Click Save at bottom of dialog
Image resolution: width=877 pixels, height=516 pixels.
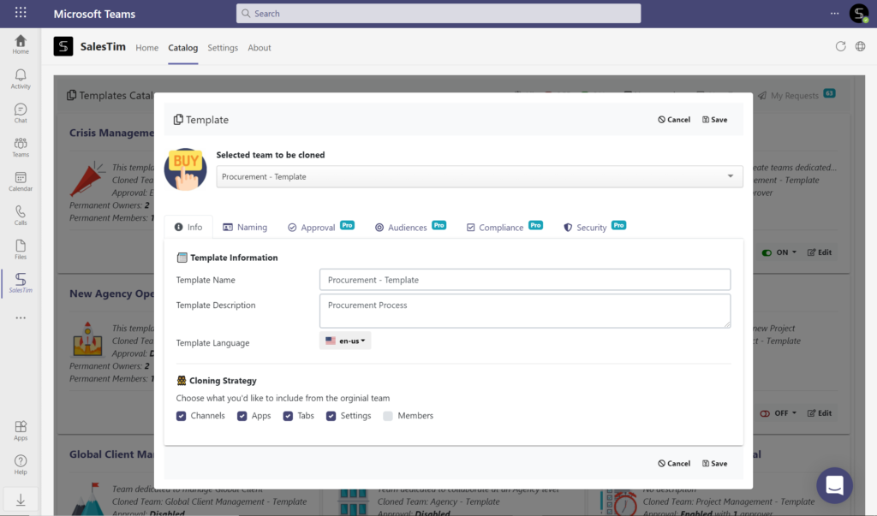[715, 464]
